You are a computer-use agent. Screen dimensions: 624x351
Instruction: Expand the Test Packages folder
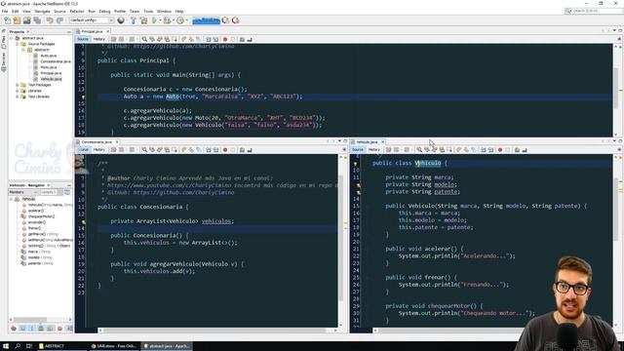click(18, 85)
